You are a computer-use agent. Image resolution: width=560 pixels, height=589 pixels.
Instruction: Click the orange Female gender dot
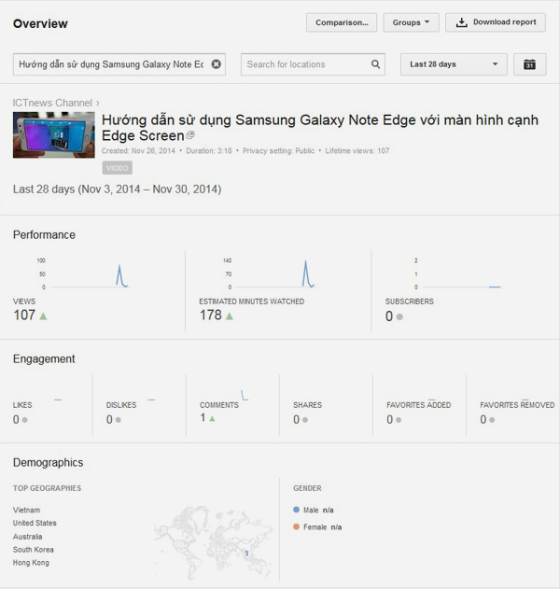tap(296, 526)
